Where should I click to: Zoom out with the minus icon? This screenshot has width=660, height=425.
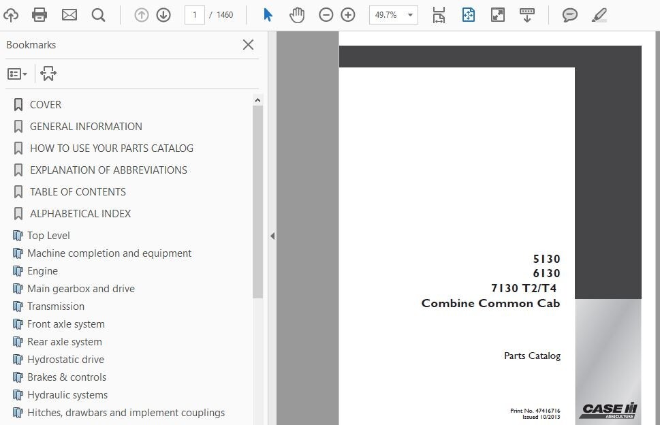coord(326,15)
